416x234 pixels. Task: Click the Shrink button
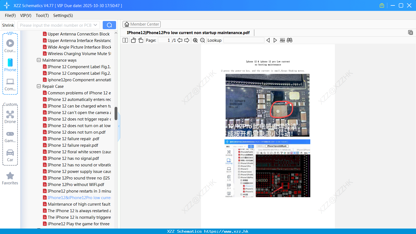click(8, 25)
